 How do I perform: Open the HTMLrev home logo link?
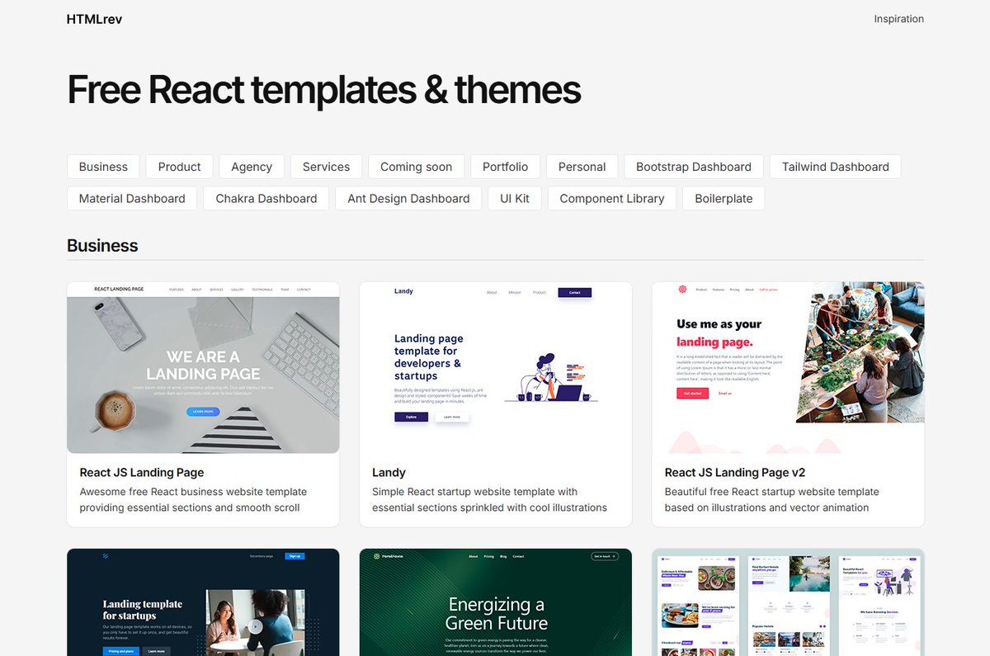(x=94, y=19)
